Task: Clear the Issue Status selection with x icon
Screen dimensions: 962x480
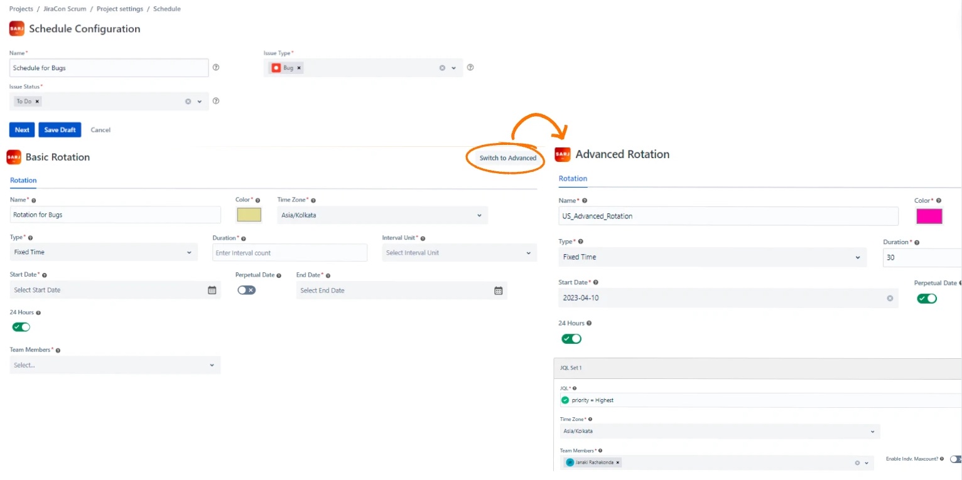Action: click(x=188, y=101)
